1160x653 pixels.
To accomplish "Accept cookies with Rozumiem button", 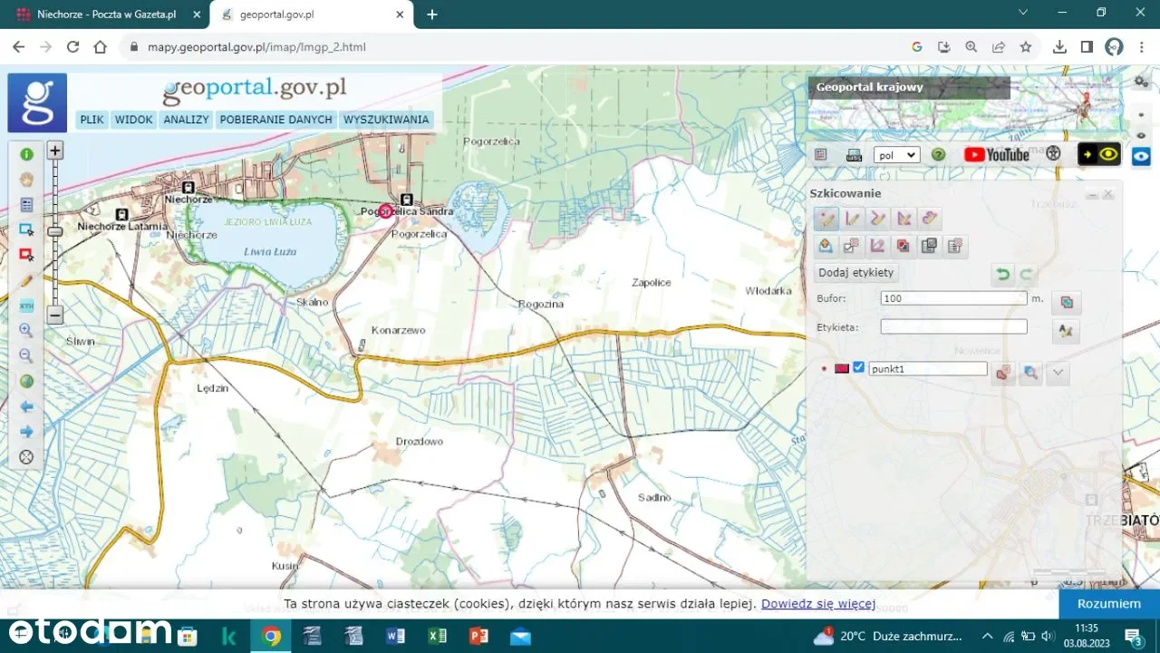I will tap(1108, 604).
